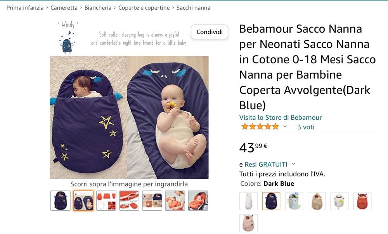Visit the Bebamour store link
Image resolution: width=388 pixels, height=234 pixels.
pos(281,117)
